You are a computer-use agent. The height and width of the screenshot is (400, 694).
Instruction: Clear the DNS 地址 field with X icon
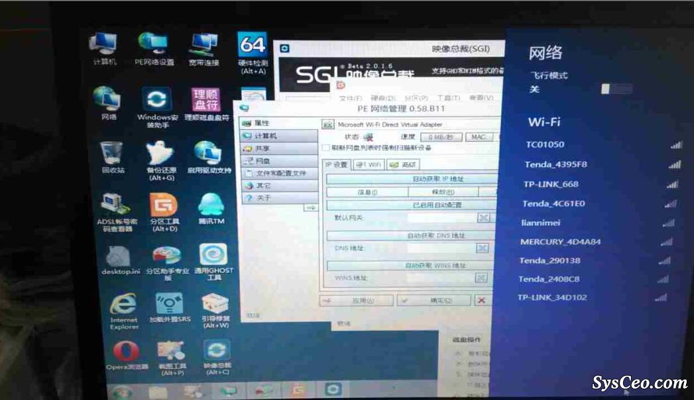tap(483, 248)
